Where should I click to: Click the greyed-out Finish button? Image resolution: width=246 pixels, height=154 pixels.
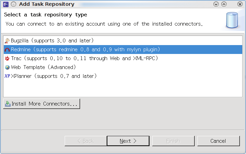click(x=173, y=141)
